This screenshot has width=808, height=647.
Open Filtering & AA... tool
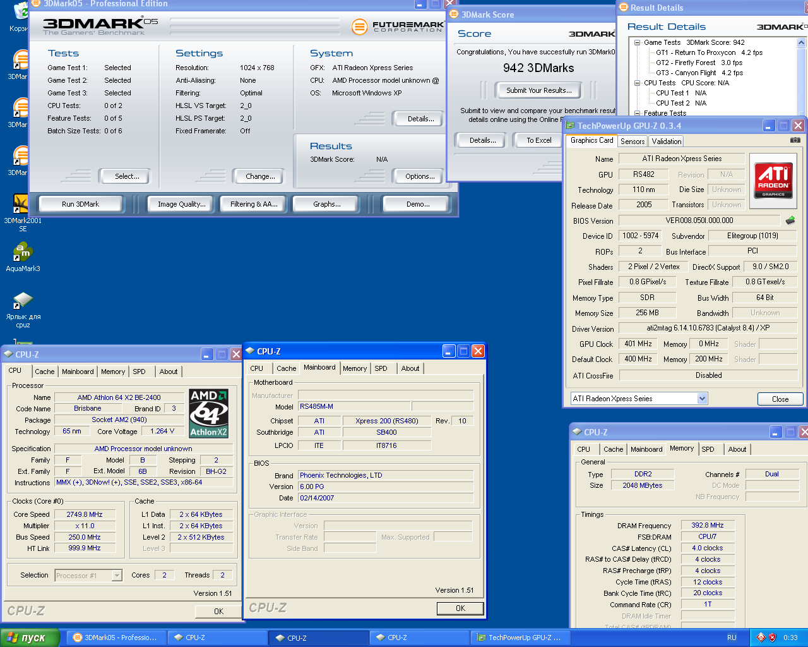click(254, 204)
